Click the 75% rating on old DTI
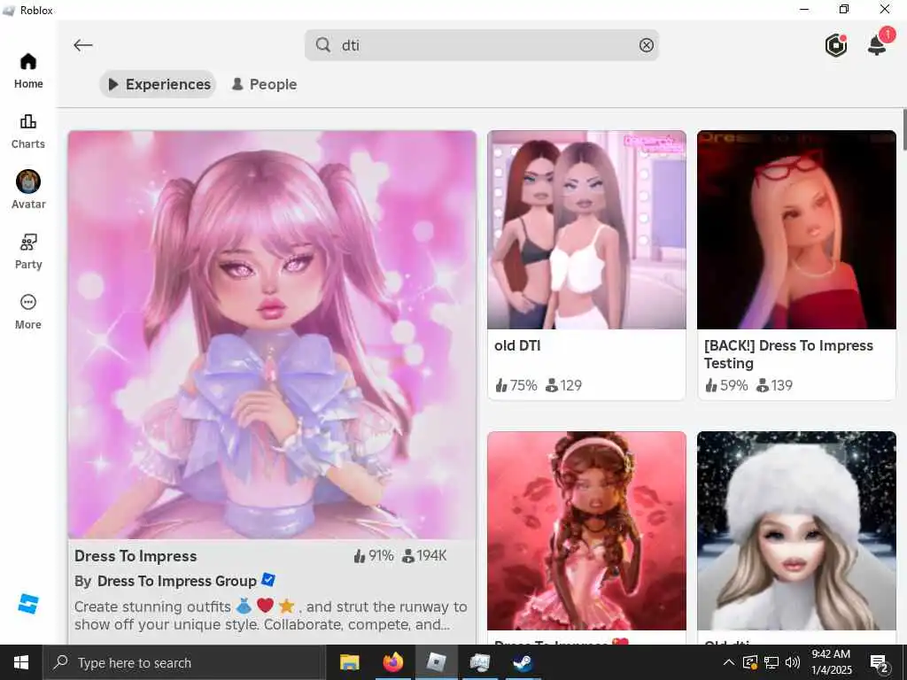 (x=516, y=385)
